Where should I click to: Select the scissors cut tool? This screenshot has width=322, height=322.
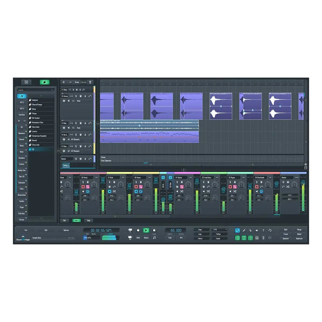tap(250, 230)
